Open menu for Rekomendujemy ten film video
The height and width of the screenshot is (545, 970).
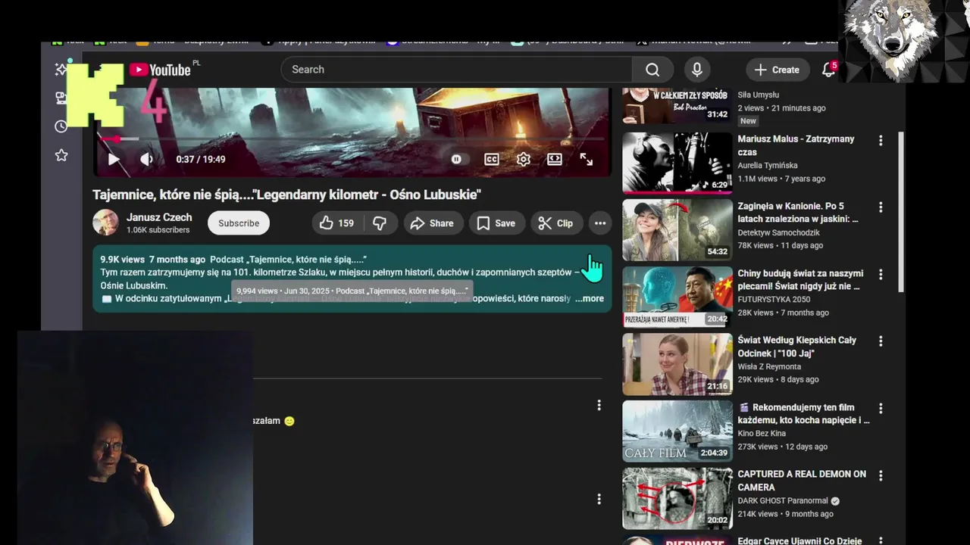click(881, 409)
